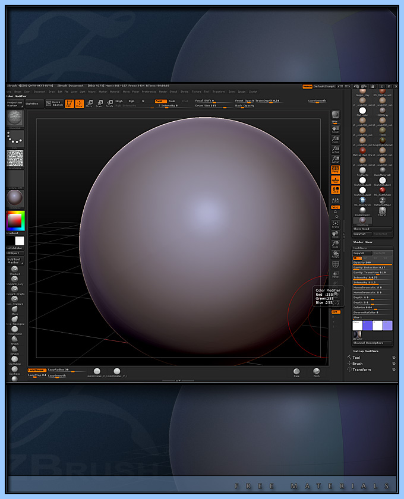Click the Scale view navigation icon

[335, 244]
